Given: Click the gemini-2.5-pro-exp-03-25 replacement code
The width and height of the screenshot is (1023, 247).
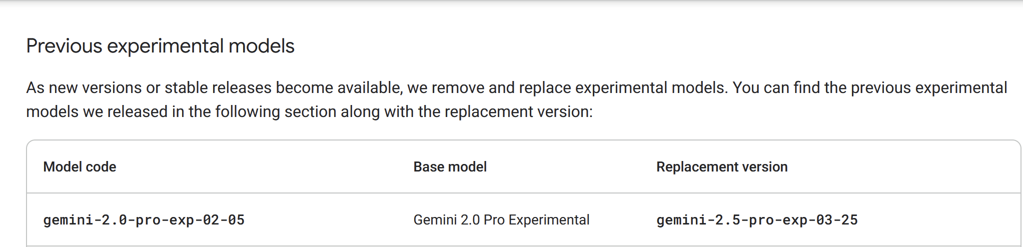Looking at the screenshot, I should [757, 220].
